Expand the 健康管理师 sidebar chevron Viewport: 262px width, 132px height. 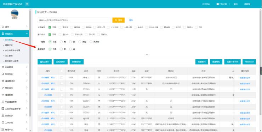coord(27,81)
